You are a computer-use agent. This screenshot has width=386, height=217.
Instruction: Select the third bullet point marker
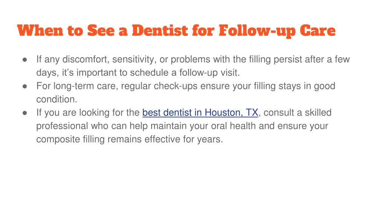tap(25, 113)
